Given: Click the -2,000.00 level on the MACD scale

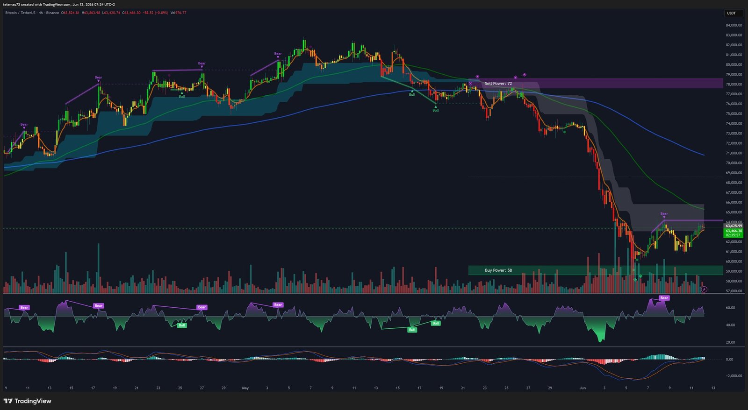Looking at the screenshot, I should [734, 376].
